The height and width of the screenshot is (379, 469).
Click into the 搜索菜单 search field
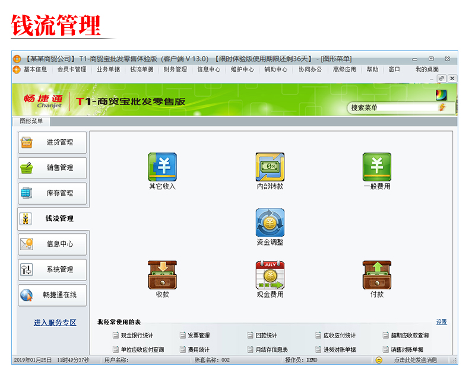[392, 107]
